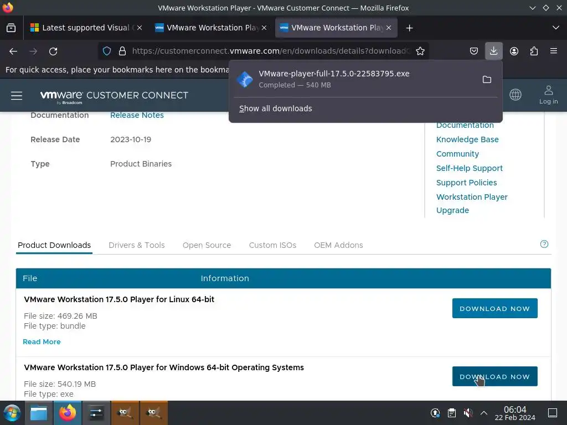The image size is (567, 425).
Task: Expand hidden system tray icons
Action: (483, 413)
